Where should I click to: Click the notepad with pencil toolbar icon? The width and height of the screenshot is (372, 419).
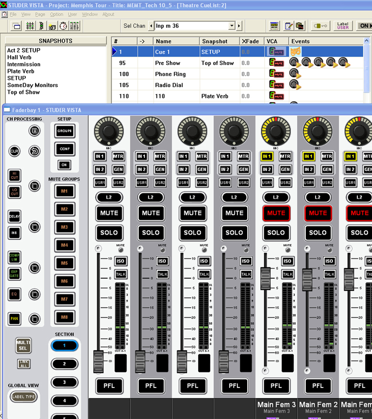pos(288,26)
